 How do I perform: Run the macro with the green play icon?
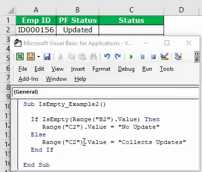(x=131, y=57)
